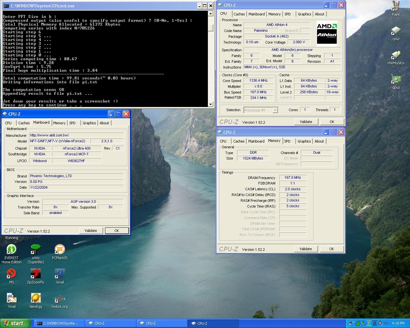Open the ZipZoomFly shortcut
The height and width of the screenshot is (328, 410).
36,276
